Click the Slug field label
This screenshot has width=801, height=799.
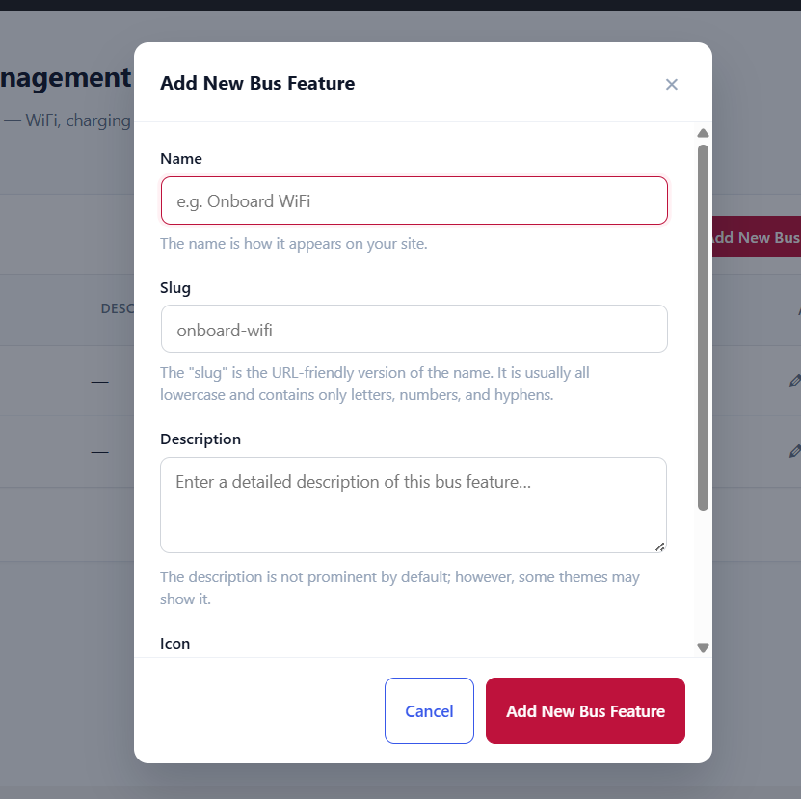tap(175, 288)
